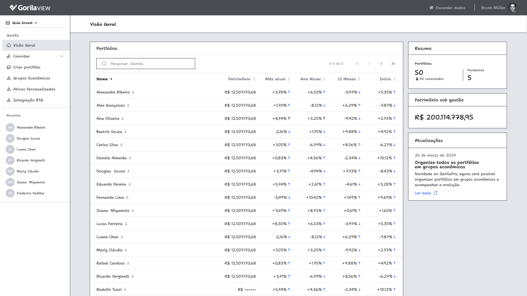Click the GorilaVIEW logo

pyautogui.click(x=30, y=8)
